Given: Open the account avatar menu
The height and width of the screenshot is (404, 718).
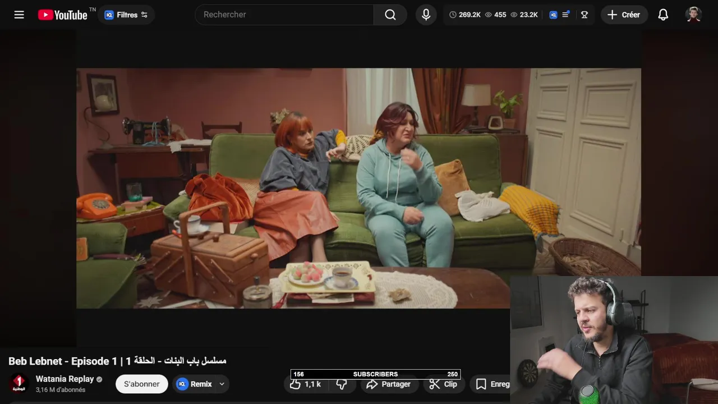Looking at the screenshot, I should pos(694,15).
